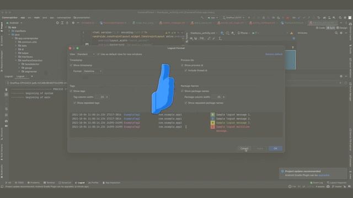Toggle the Show process id checkbox

coord(182,65)
